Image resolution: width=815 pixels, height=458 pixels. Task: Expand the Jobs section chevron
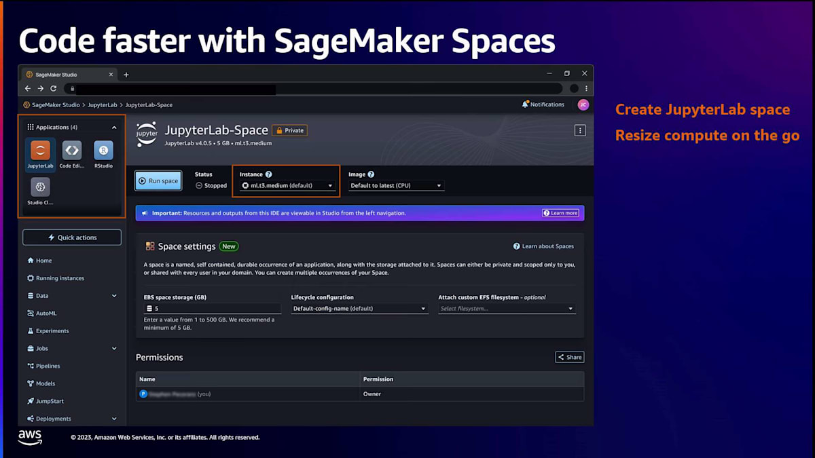tap(114, 349)
